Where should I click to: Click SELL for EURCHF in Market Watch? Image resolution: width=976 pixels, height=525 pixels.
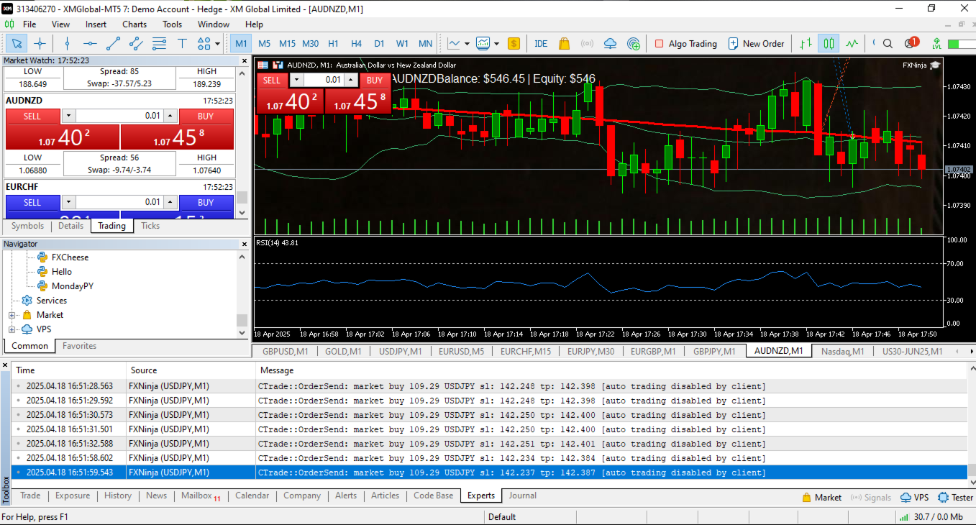32,202
